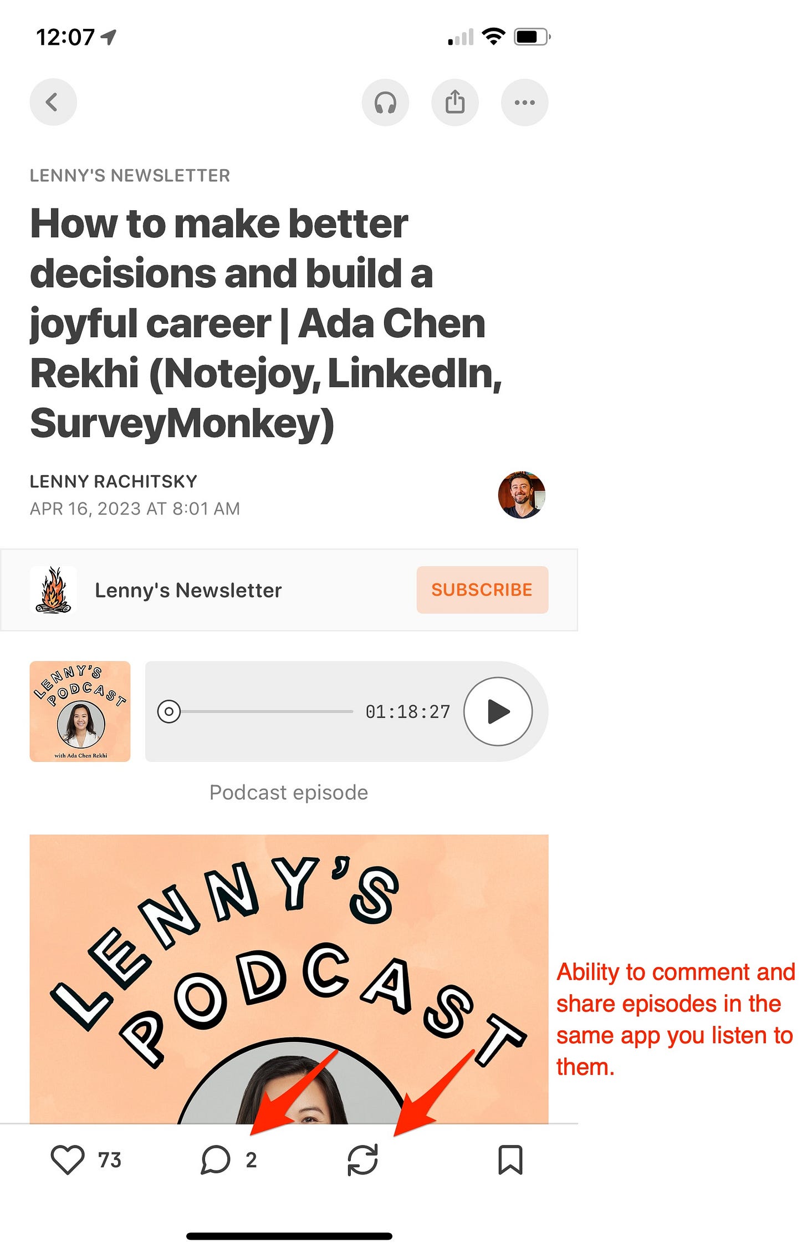Viewport: 807px width, 1252px height.
Task: Open the LENNY RACHITSKY author name link
Action: click(x=114, y=481)
